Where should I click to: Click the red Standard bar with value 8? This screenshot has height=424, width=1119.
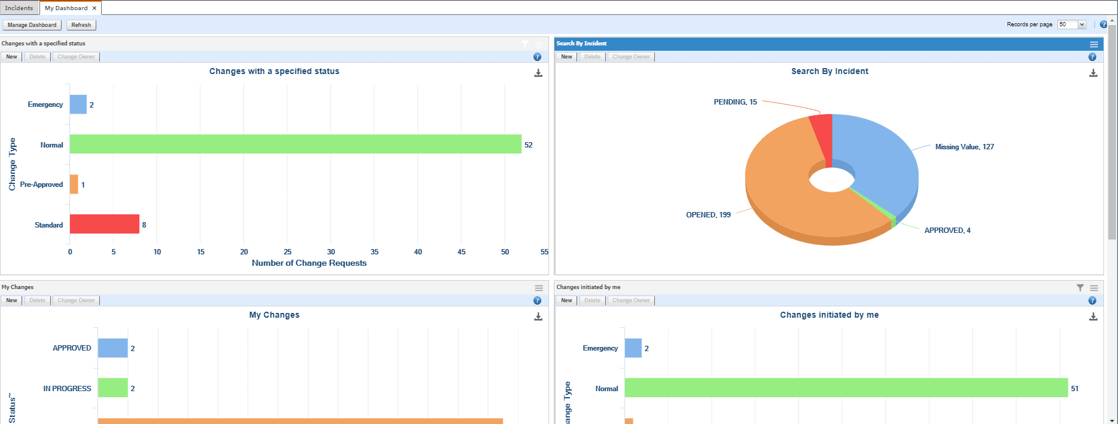point(105,224)
